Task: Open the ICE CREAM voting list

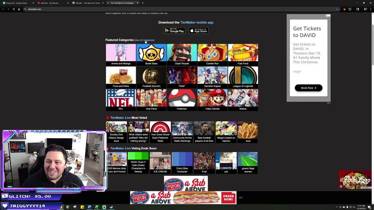Action: (x=160, y=163)
